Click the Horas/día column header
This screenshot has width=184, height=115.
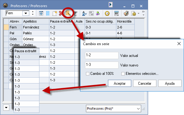pos(125,21)
